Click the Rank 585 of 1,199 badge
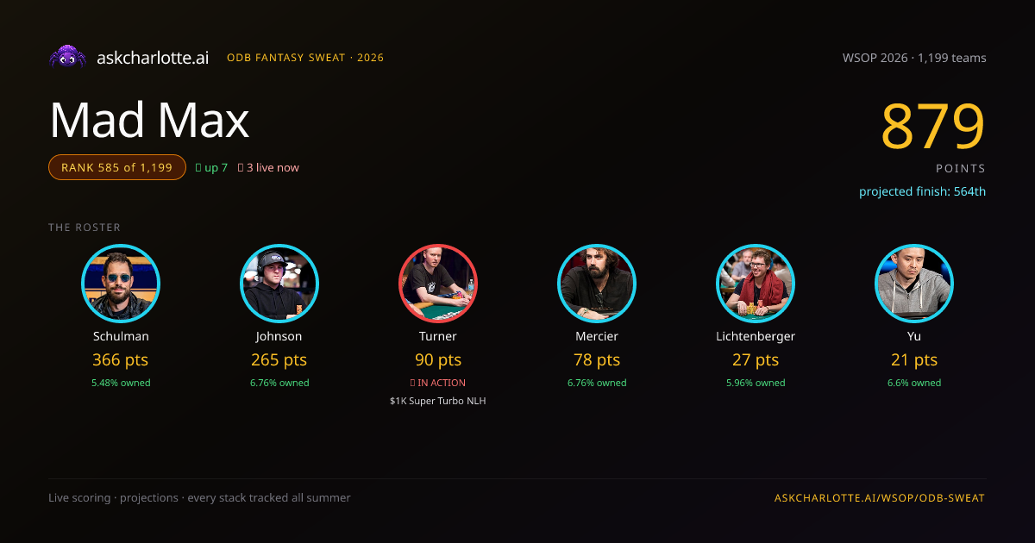1035x543 pixels. coord(117,167)
